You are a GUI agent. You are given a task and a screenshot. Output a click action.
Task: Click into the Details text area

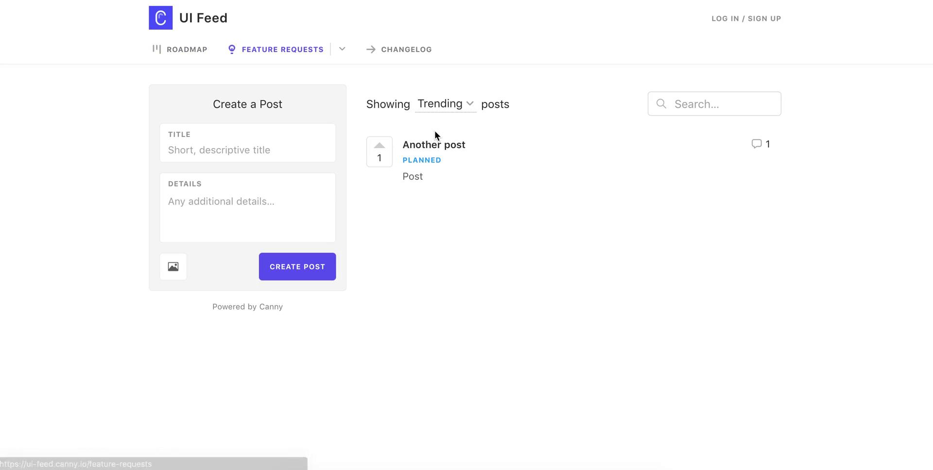[247, 214]
